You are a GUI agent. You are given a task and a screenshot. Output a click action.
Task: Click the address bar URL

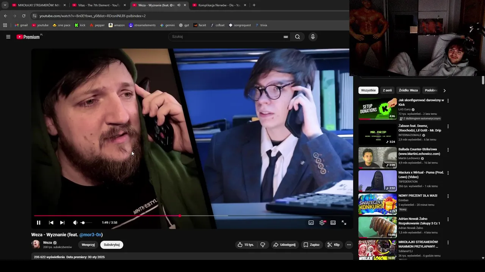92,16
